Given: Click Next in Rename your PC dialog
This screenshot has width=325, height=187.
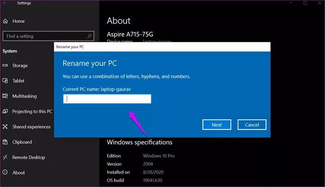Looking at the screenshot, I should click(217, 125).
